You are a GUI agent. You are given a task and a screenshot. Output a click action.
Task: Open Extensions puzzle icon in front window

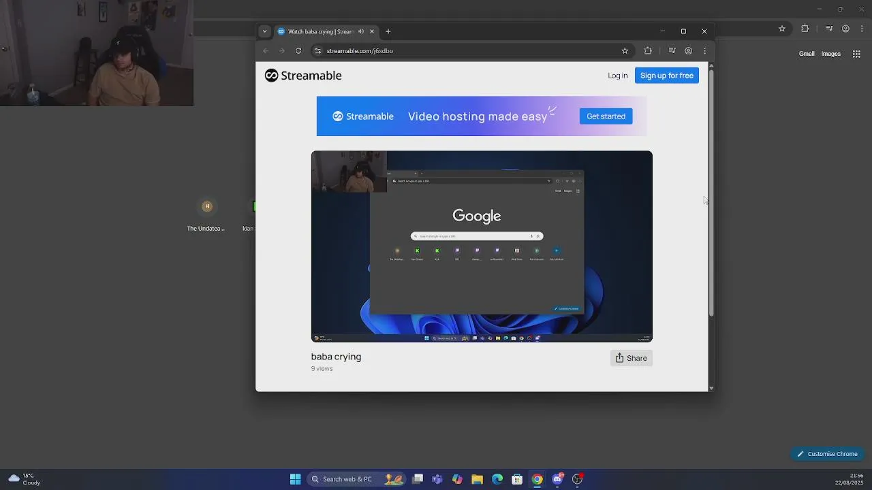(x=648, y=51)
